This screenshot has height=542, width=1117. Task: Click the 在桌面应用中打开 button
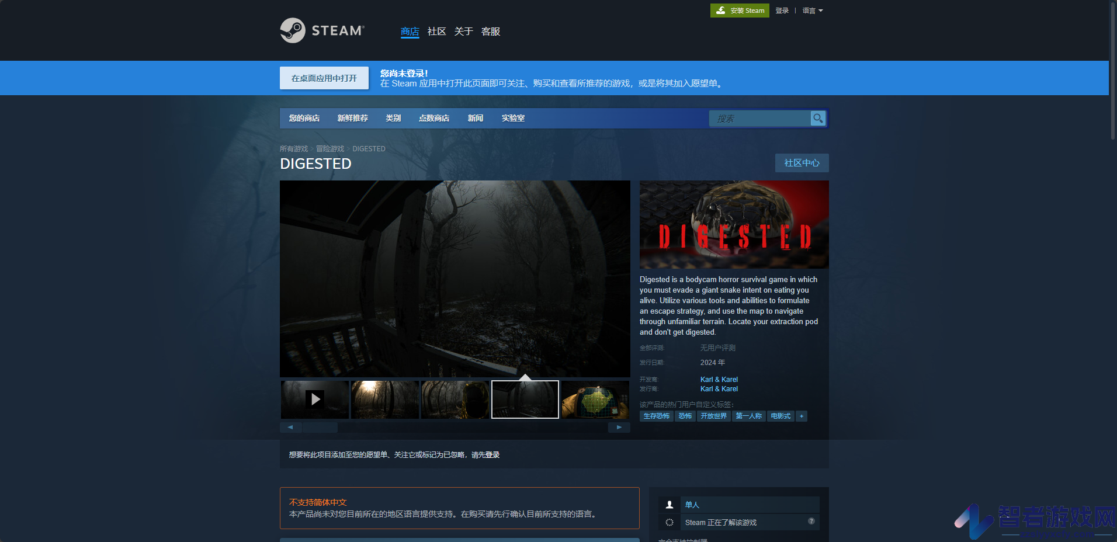(x=324, y=78)
